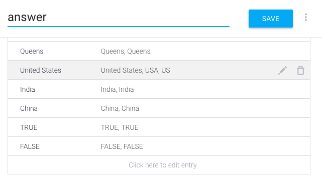
Task: Edit the entity name field 'answer'
Action: click(119, 18)
